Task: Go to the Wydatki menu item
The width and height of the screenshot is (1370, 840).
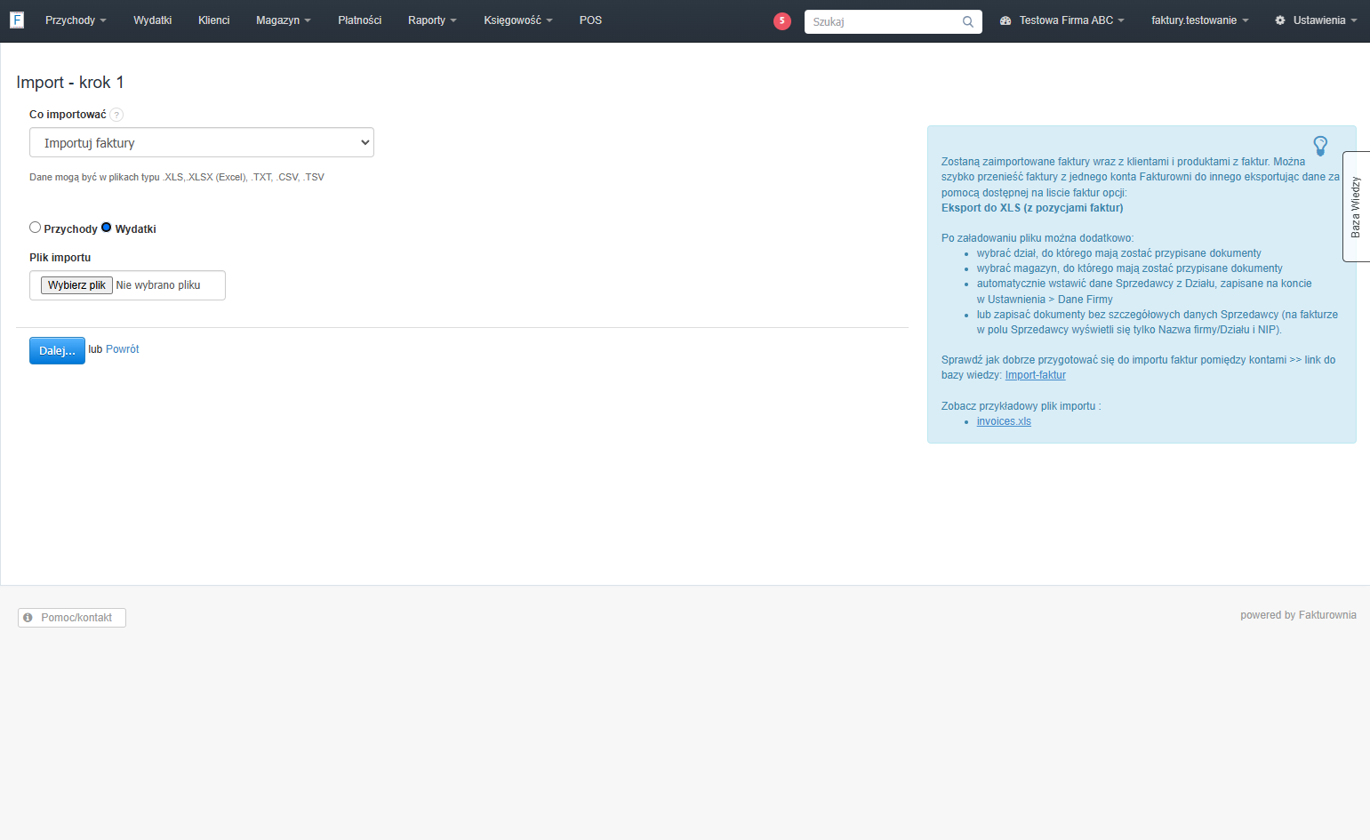Action: pyautogui.click(x=153, y=20)
